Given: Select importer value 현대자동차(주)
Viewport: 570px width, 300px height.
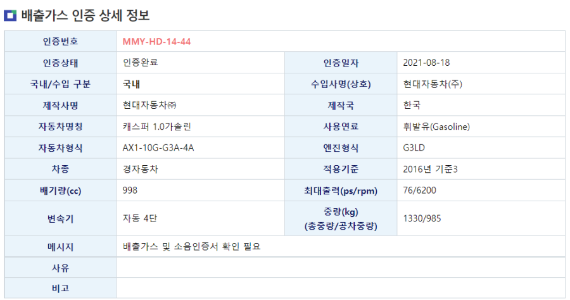Looking at the screenshot, I should 433,84.
